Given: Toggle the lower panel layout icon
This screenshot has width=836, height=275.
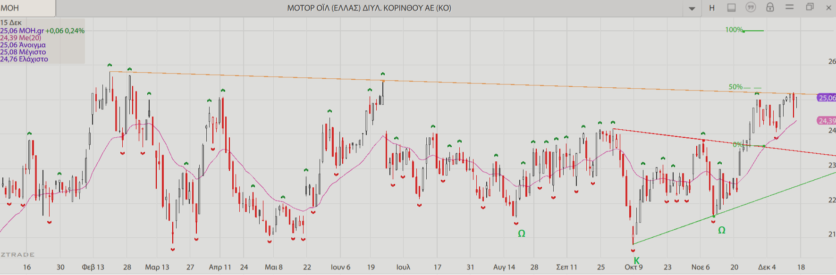Looking at the screenshot, I should pos(731,8).
